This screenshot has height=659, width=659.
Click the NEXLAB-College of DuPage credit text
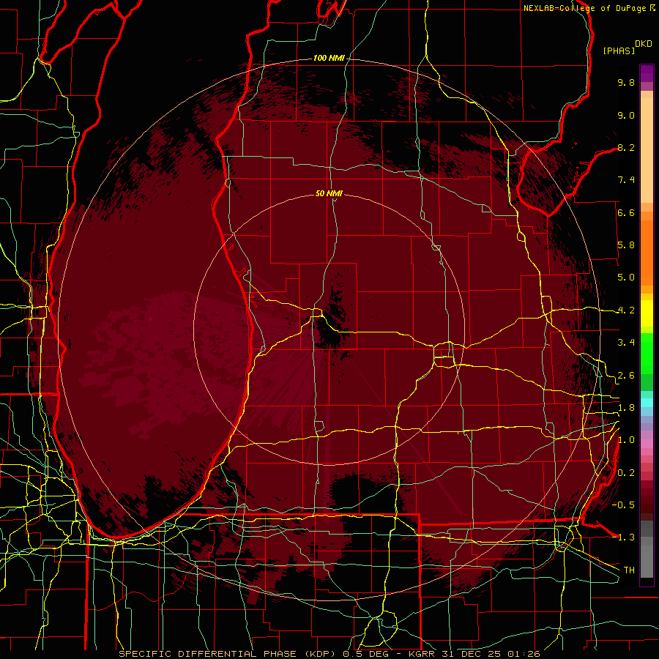pos(585,8)
